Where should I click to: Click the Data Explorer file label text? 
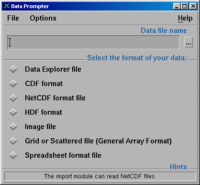tap(53, 69)
